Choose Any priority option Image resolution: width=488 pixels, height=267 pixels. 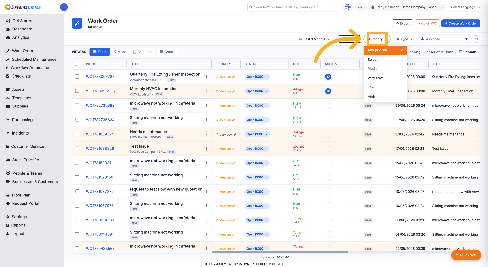(385, 50)
